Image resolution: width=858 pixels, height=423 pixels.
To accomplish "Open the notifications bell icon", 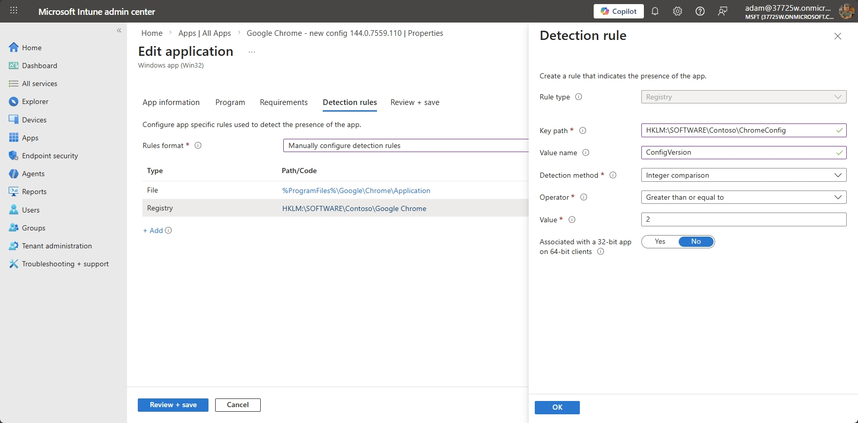I will pyautogui.click(x=655, y=11).
